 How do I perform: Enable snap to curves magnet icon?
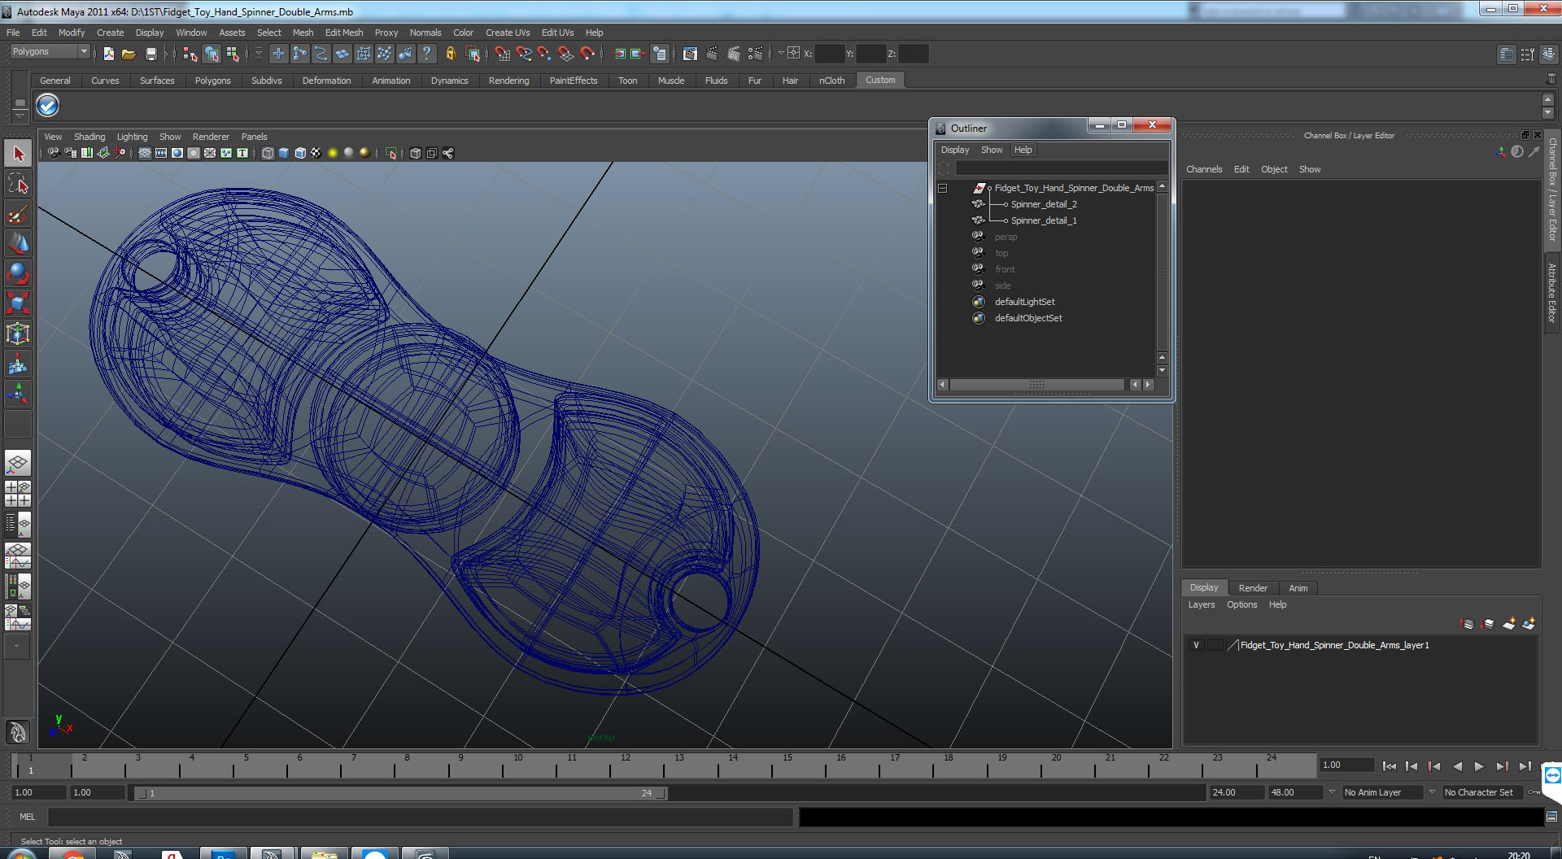point(524,54)
